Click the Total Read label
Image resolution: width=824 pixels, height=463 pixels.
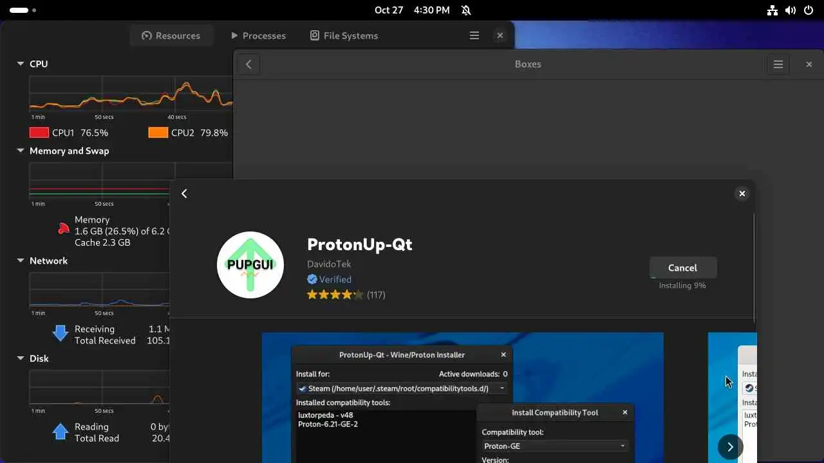tap(97, 438)
